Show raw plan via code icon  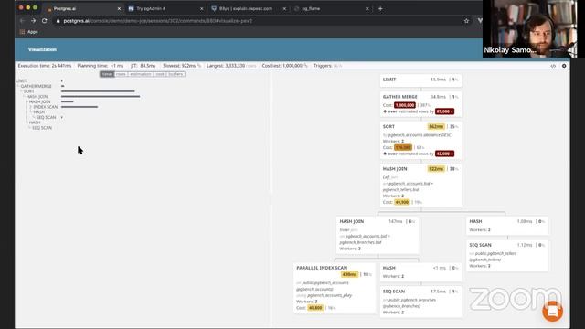tap(553, 66)
